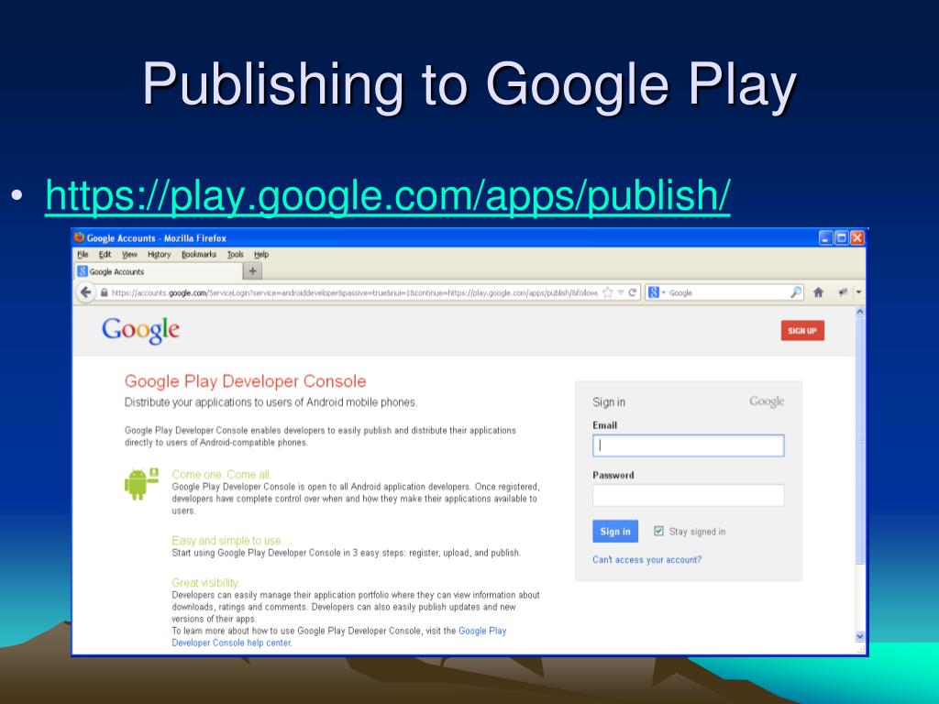
Task: Select the Google Accounts tab
Action: point(158,271)
